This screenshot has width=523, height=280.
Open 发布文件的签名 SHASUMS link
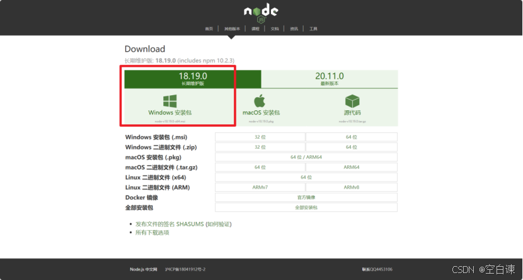coord(170,224)
